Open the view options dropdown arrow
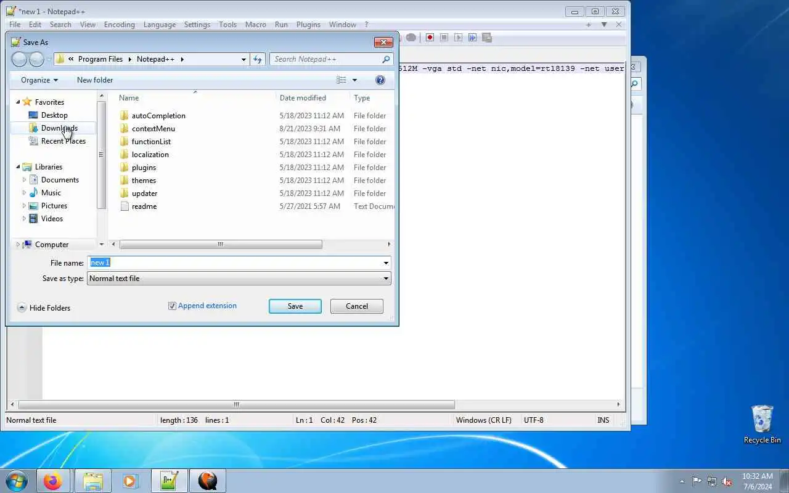 point(354,80)
